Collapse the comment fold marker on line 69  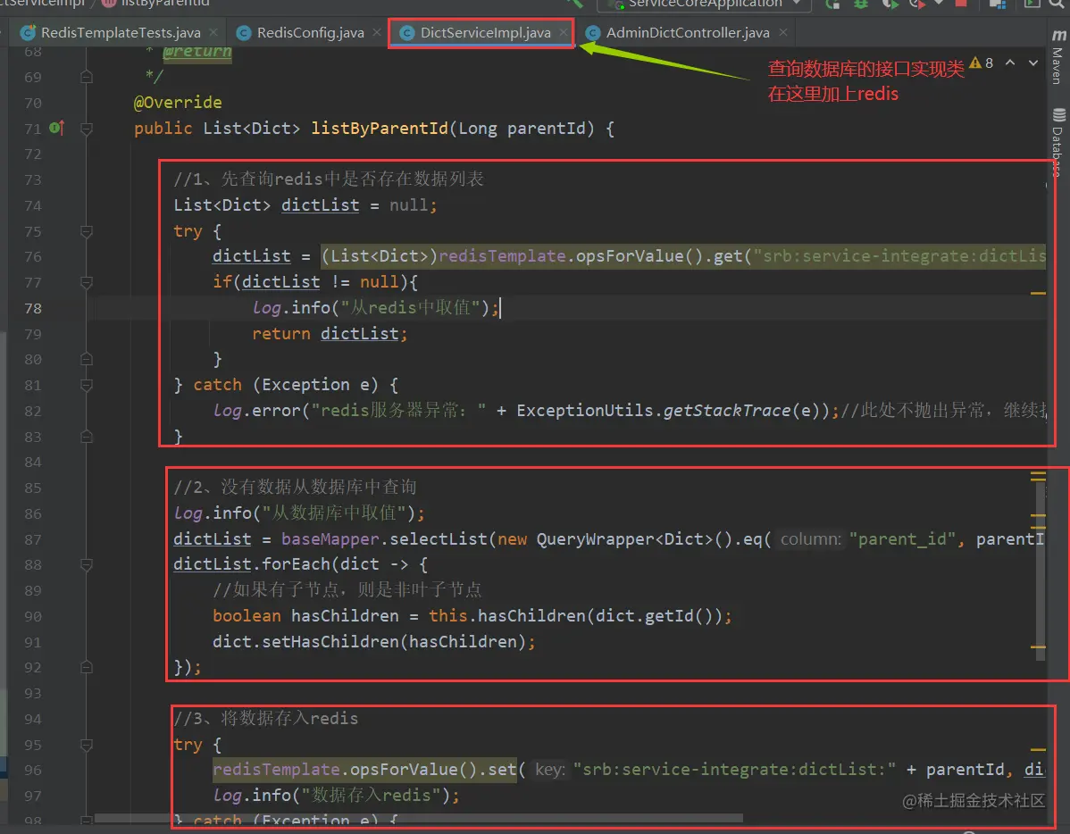click(87, 77)
